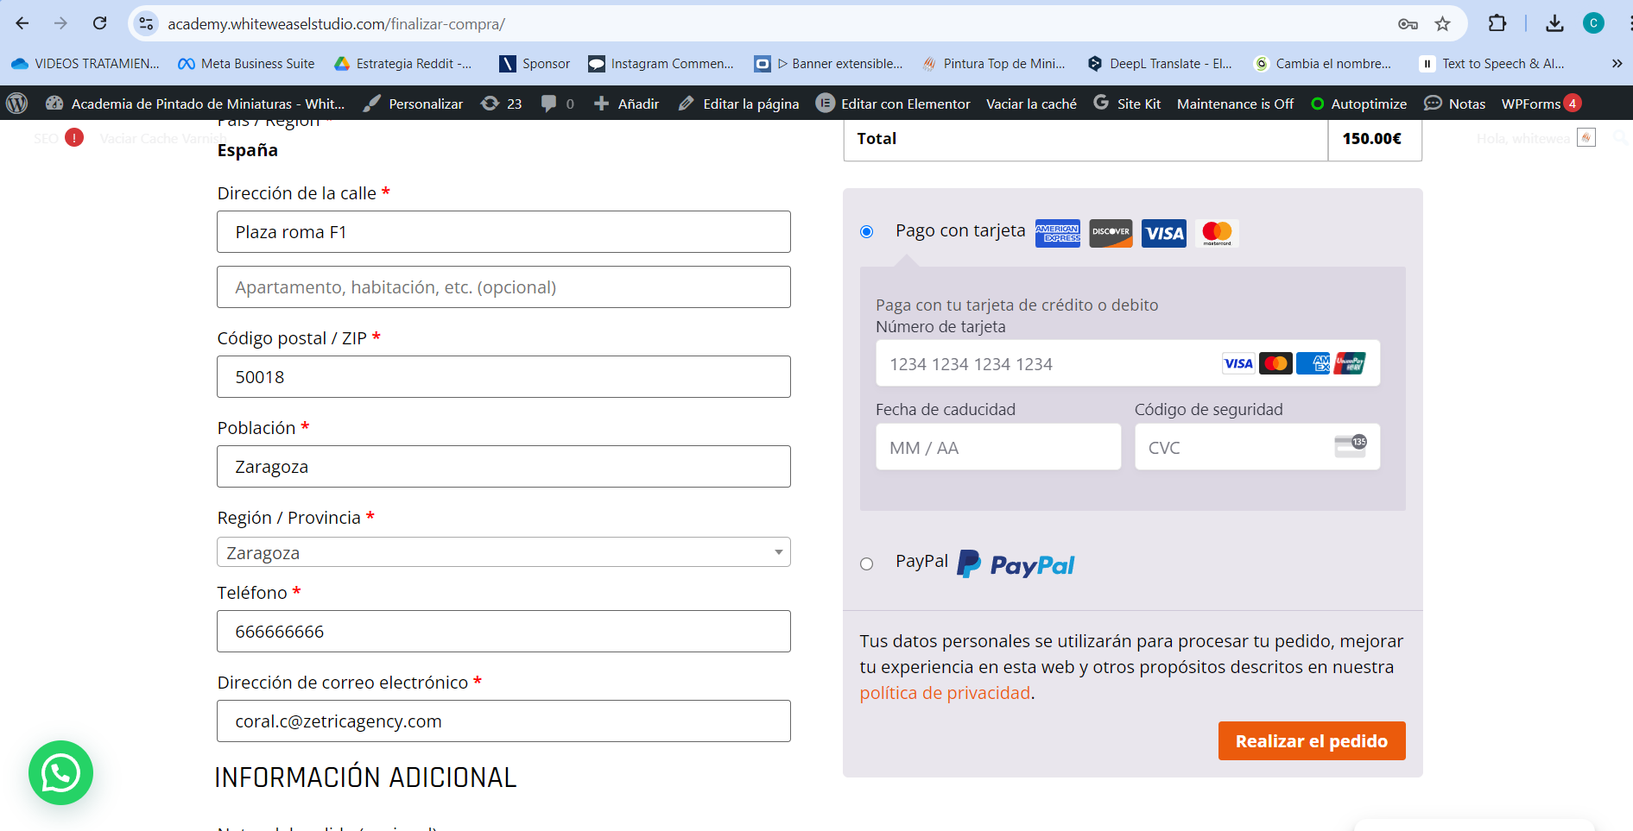The width and height of the screenshot is (1633, 831).
Task: Focus the MM / AA expiry field
Action: click(x=998, y=447)
